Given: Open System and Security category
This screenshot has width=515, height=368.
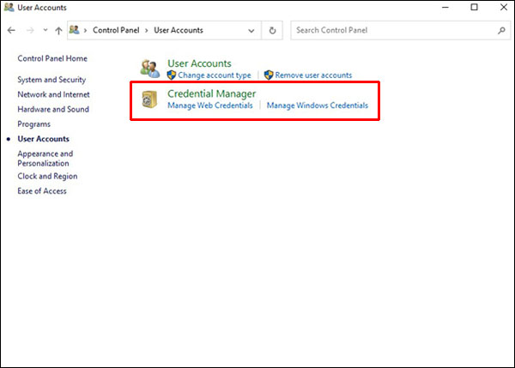Looking at the screenshot, I should point(51,80).
